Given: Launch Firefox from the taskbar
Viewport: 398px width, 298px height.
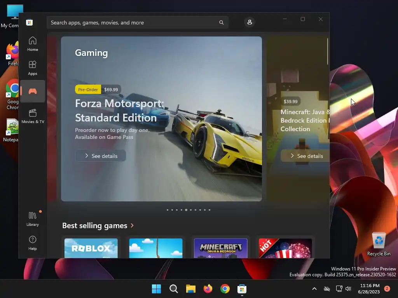Looking at the screenshot, I should pyautogui.click(x=208, y=289).
